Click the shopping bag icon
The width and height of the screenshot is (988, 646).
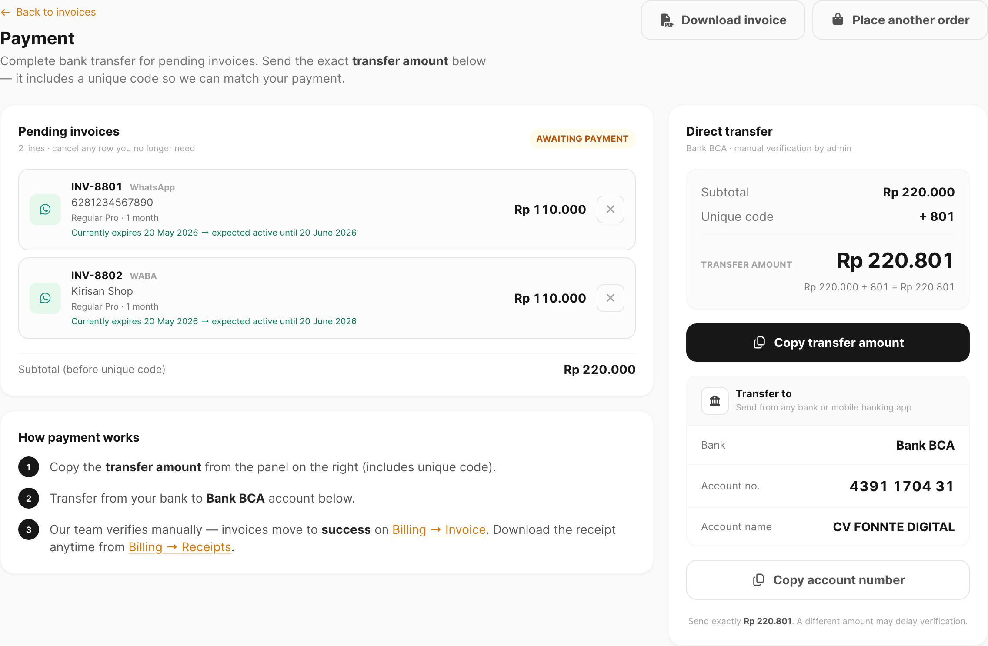pyautogui.click(x=838, y=20)
